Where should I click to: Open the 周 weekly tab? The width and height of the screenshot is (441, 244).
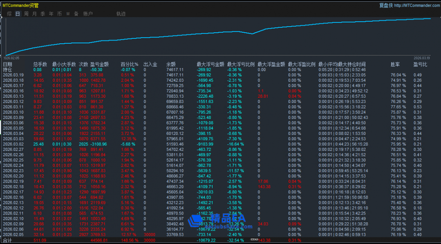point(26,14)
